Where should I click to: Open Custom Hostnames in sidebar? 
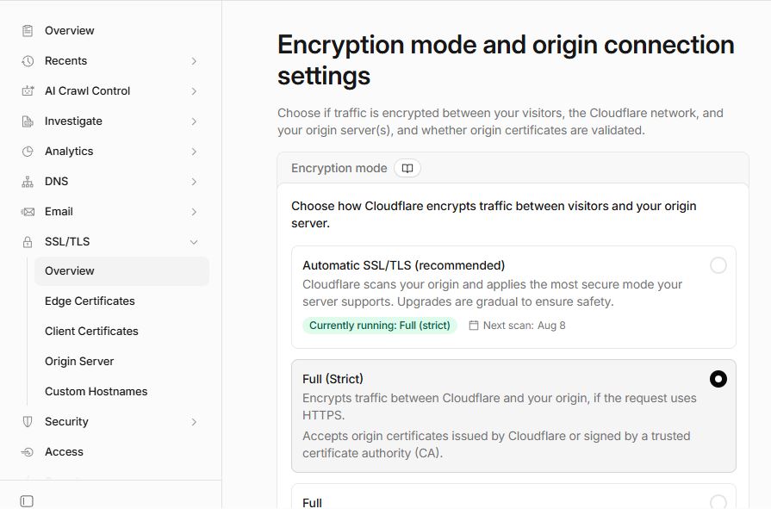(x=96, y=392)
